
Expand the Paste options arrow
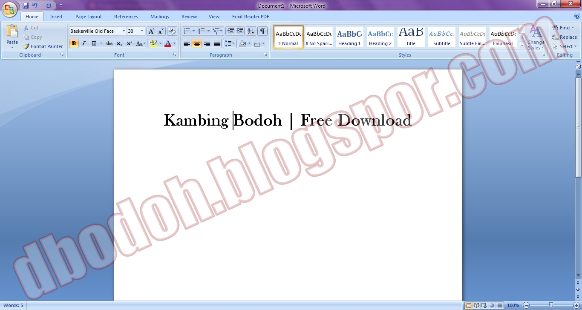12,47
